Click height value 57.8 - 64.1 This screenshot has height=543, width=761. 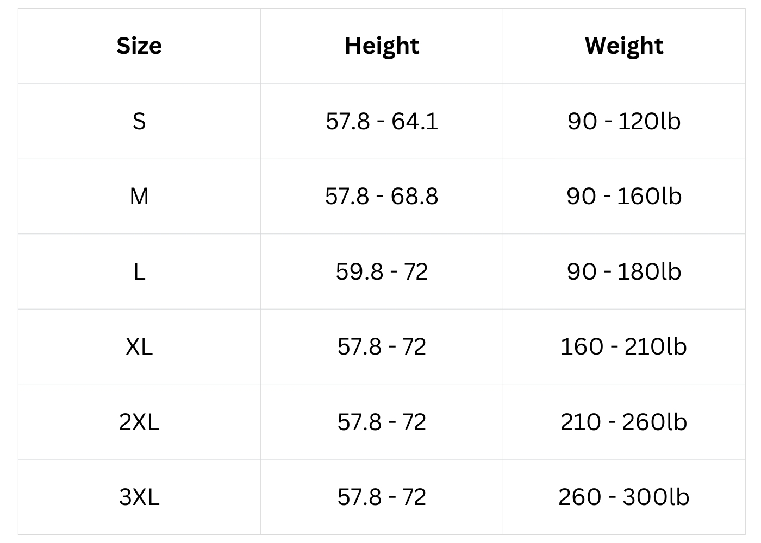point(382,121)
